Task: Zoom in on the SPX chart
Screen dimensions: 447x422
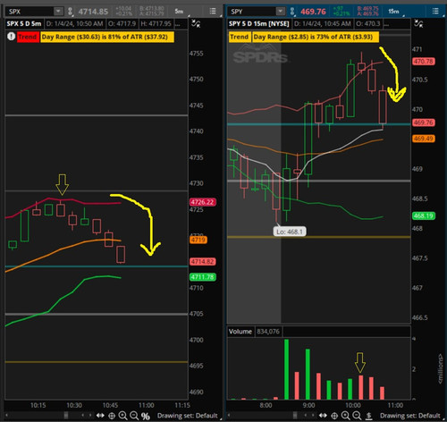Action: click(x=122, y=416)
